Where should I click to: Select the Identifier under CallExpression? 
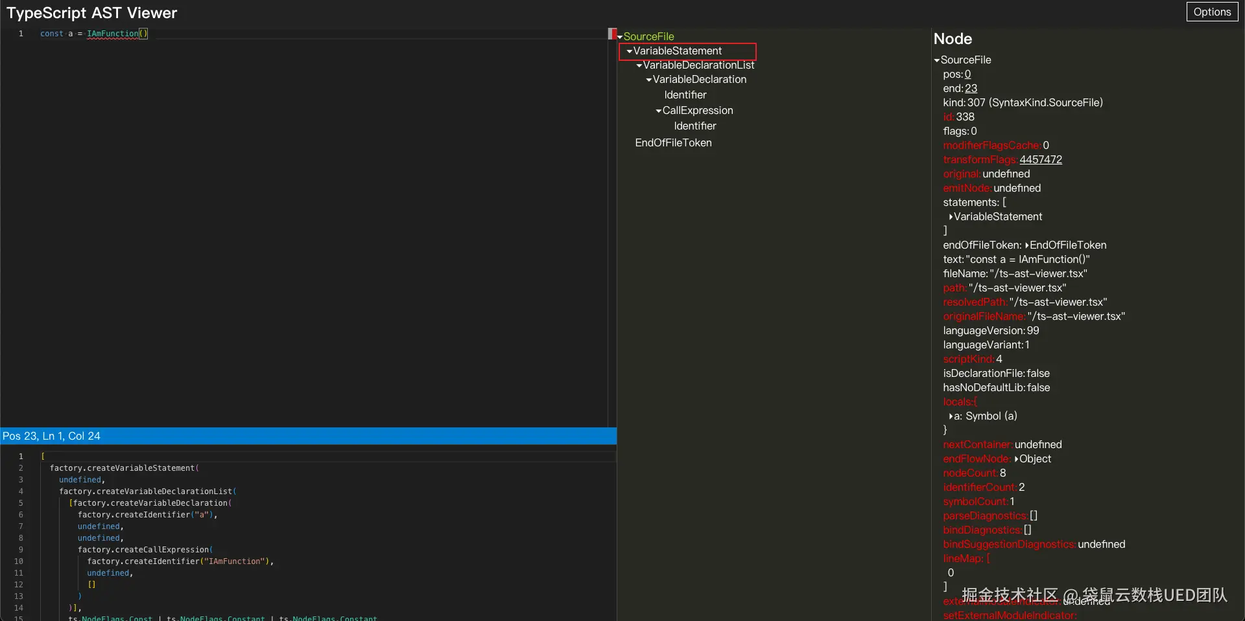(x=694, y=126)
